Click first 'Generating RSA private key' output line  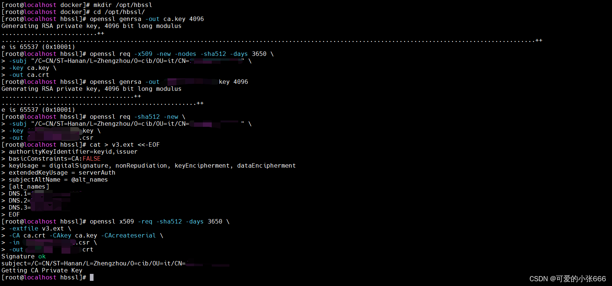pyautogui.click(x=91, y=26)
